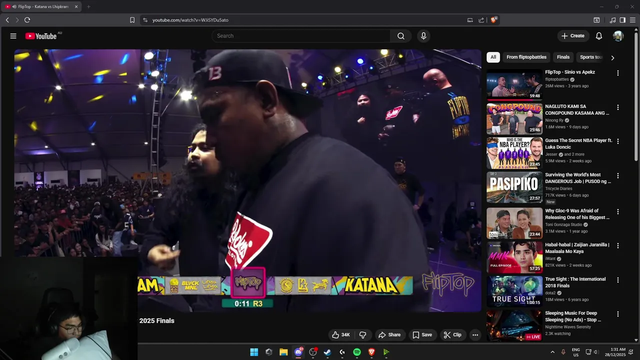640x360 pixels.
Task: Open the share icon in address bar
Action: click(481, 20)
